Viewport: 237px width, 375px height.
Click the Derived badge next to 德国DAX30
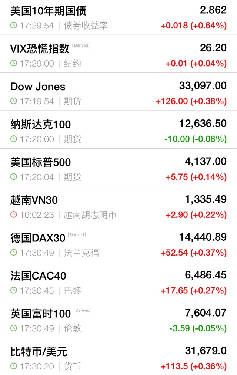(77, 234)
